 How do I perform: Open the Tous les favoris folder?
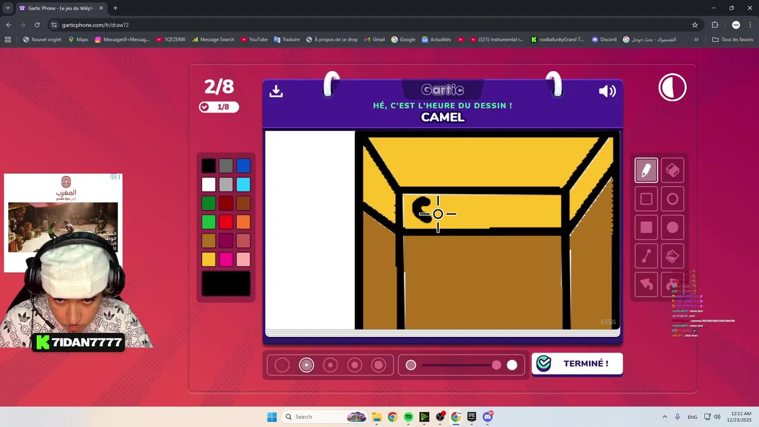point(732,40)
